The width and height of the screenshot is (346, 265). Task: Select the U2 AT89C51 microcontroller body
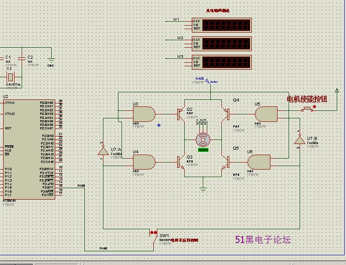pos(29,149)
